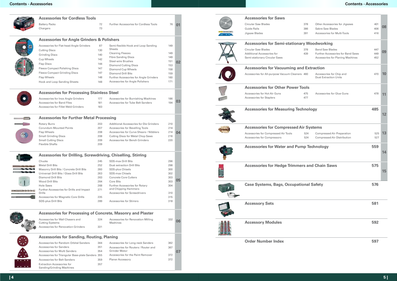The width and height of the screenshot is (397, 281).
Task: Select Accessories for Glue Guns entry
Action: pyautogui.click(x=331, y=94)
